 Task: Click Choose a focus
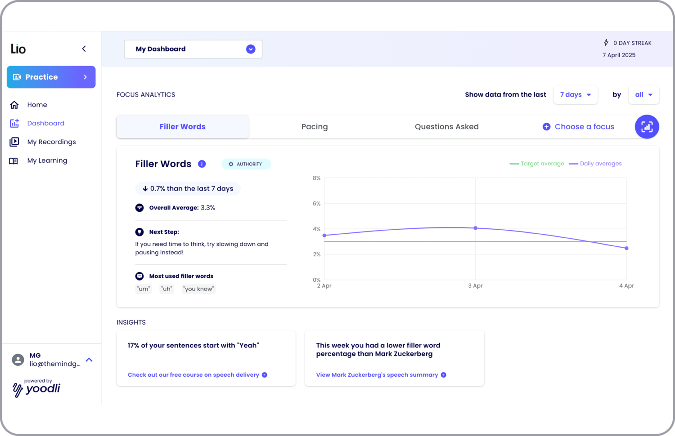pyautogui.click(x=578, y=127)
